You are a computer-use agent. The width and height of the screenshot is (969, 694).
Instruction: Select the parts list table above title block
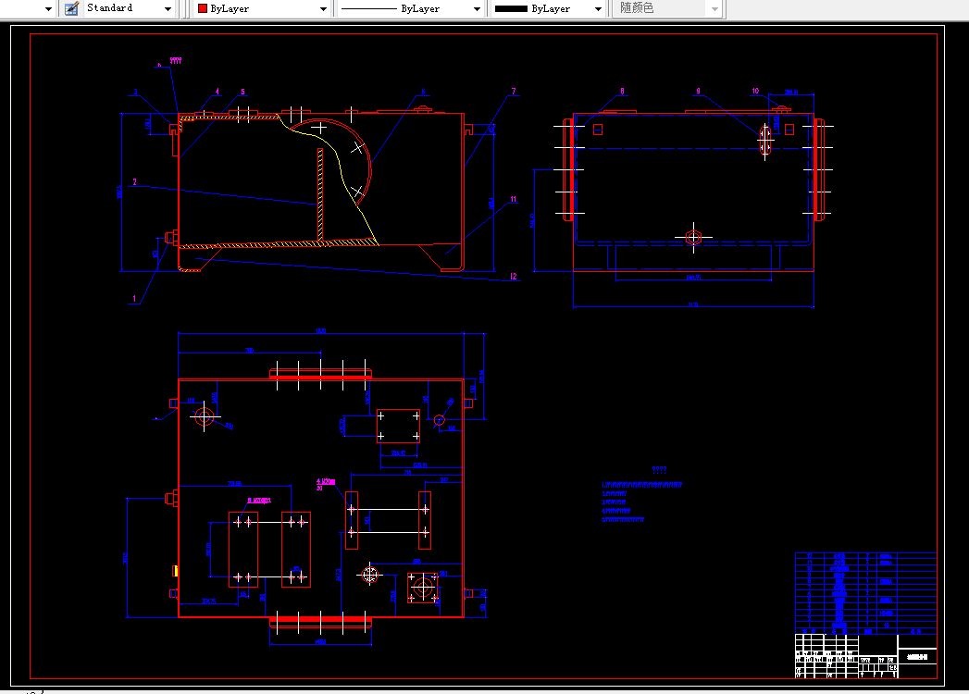point(865,593)
